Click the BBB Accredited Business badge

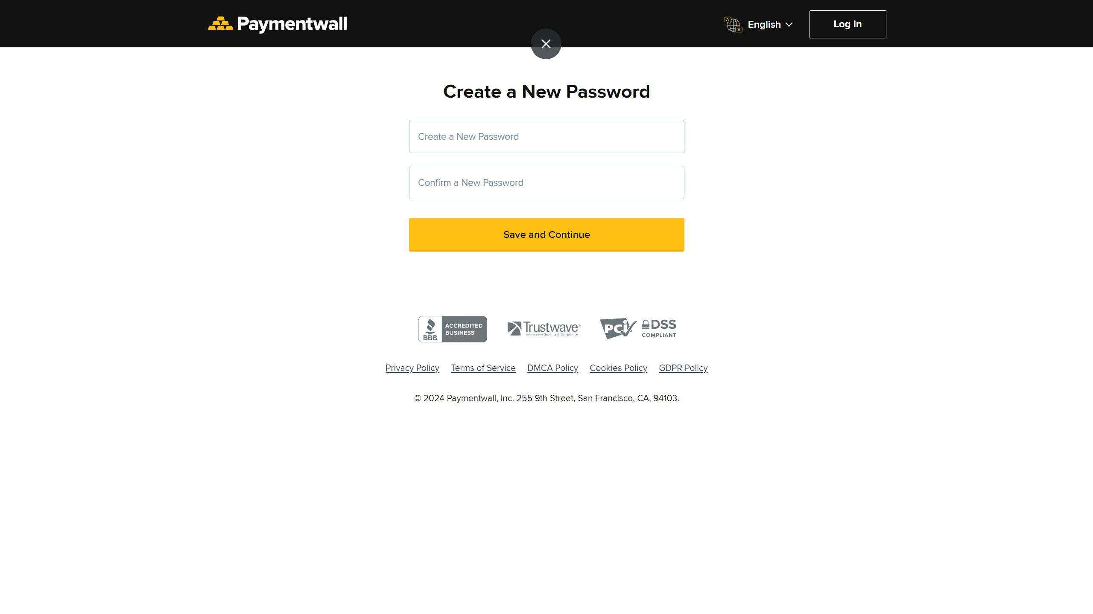point(453,329)
